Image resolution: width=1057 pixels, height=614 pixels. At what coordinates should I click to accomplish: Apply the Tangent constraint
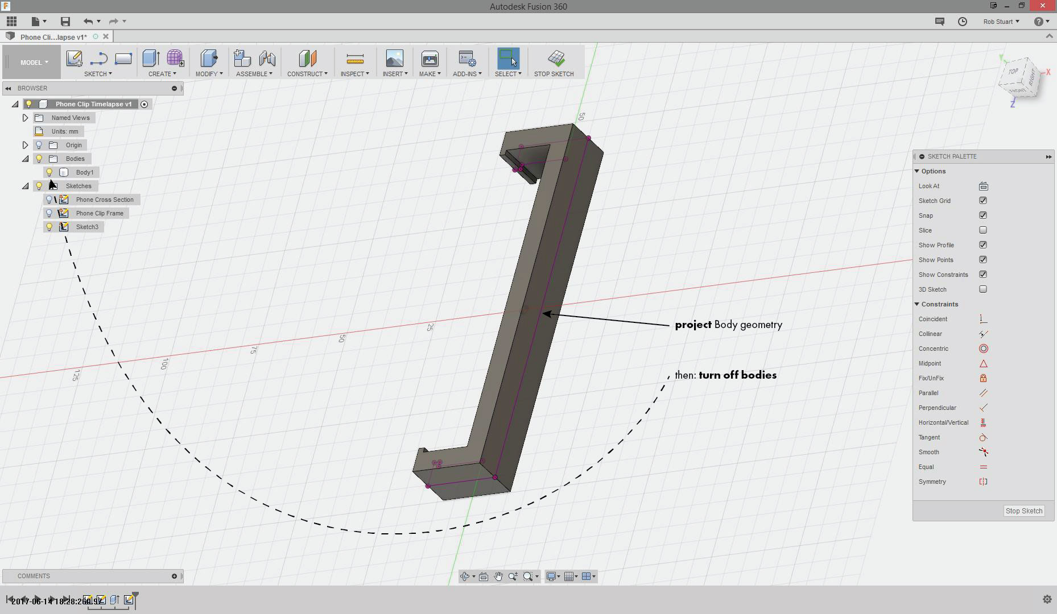pos(983,437)
